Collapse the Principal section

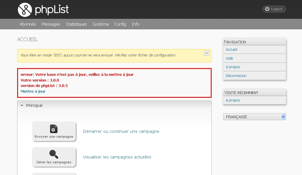(x=22, y=105)
